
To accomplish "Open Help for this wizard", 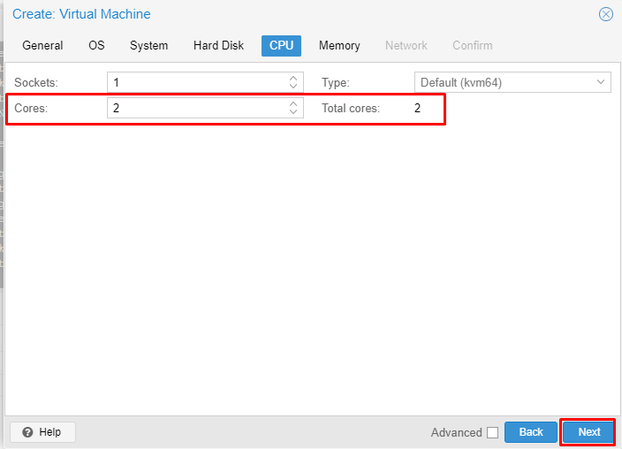I will tap(42, 432).
